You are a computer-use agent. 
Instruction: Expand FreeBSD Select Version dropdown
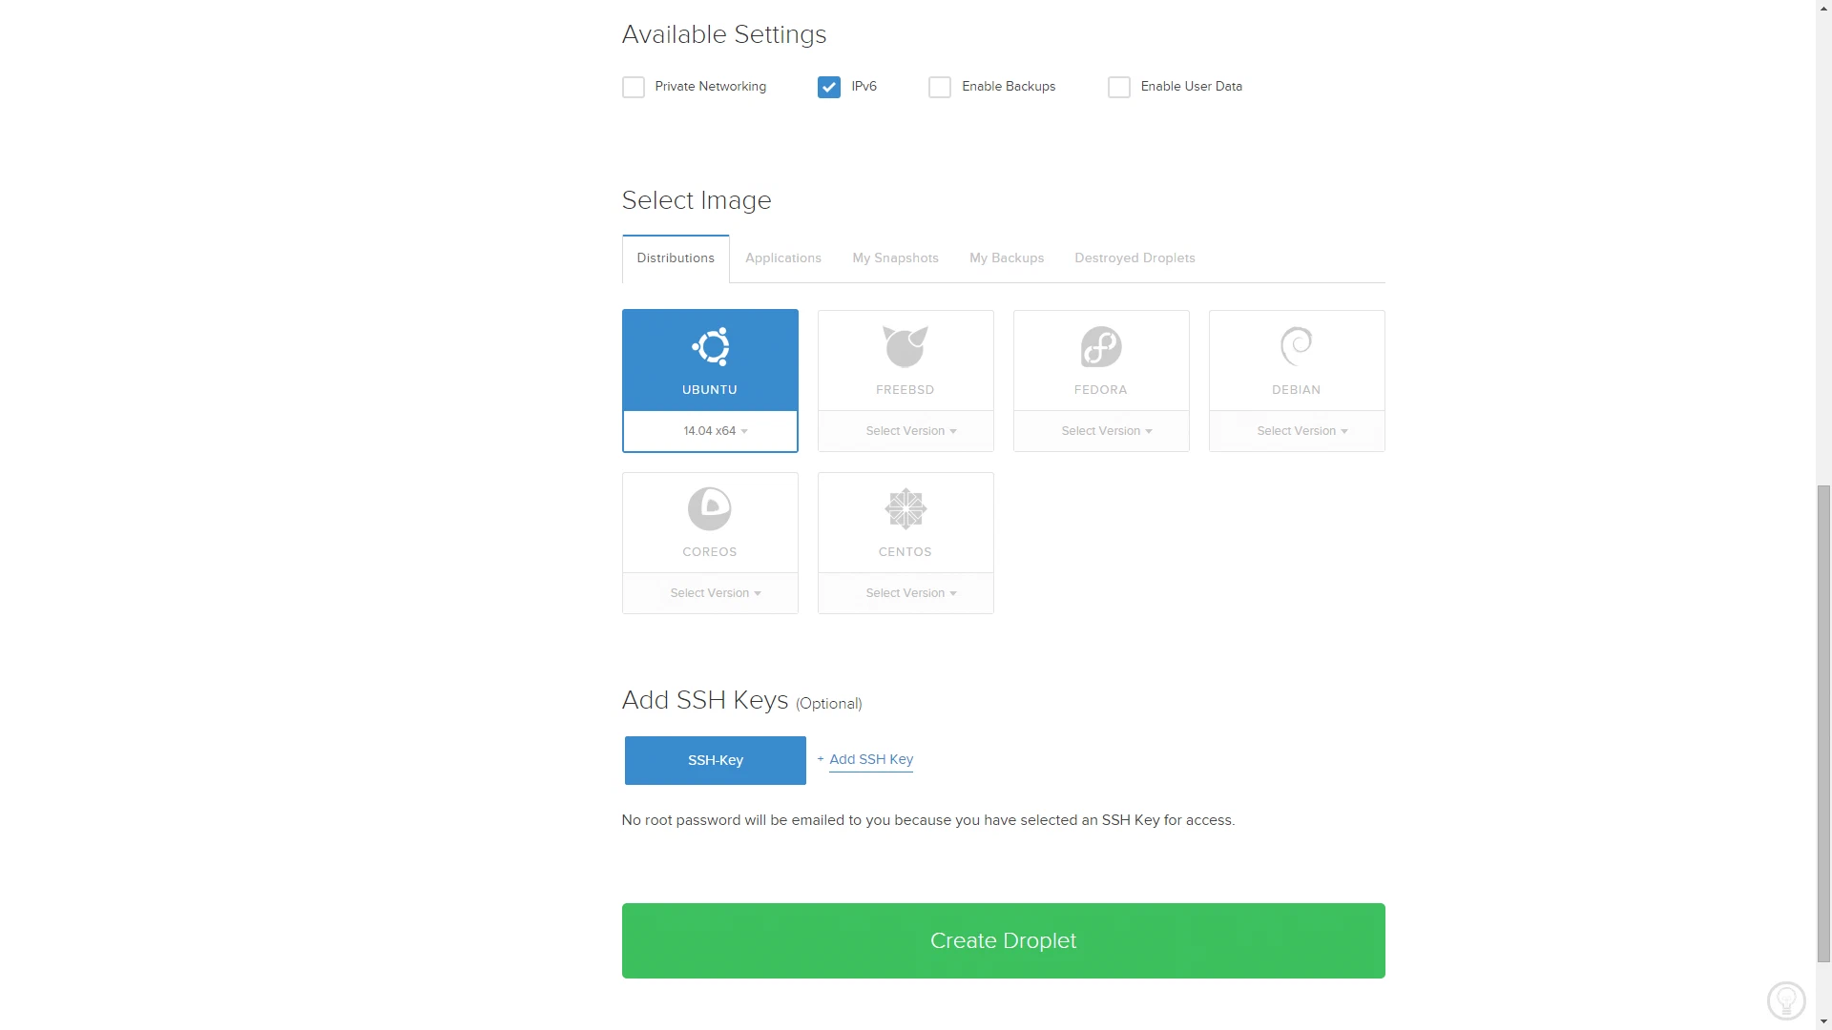coord(906,431)
